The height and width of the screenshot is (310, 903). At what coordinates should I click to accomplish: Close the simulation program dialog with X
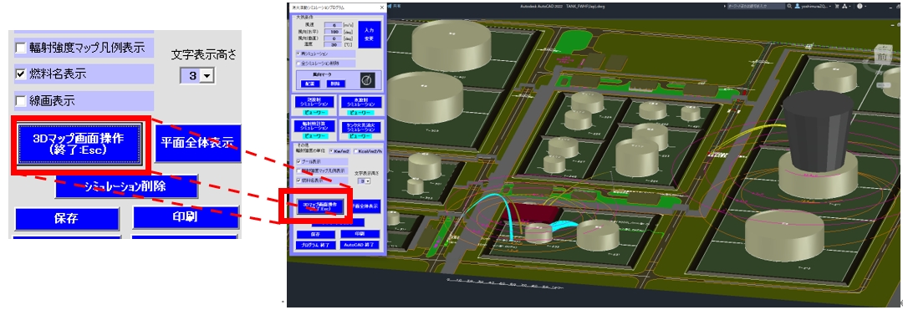[382, 8]
